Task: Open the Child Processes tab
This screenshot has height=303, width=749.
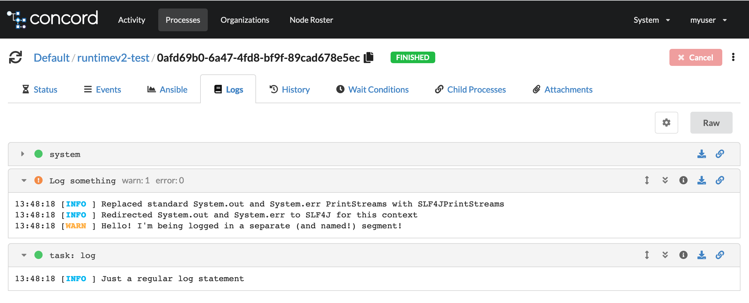Action: coord(470,90)
